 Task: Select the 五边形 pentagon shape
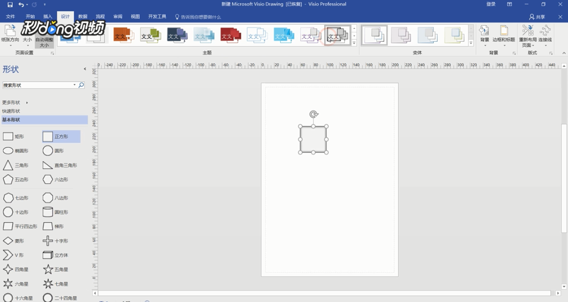click(15, 180)
